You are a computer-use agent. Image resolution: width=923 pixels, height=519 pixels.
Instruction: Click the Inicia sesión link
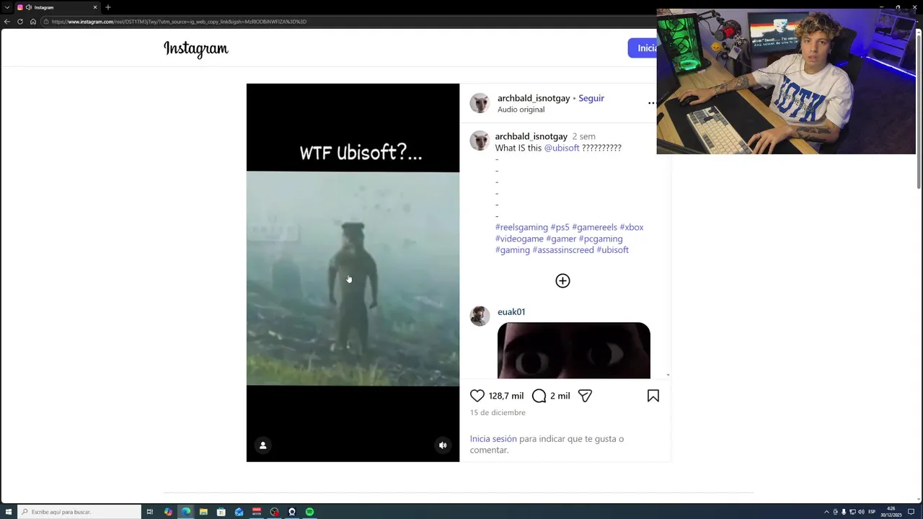(493, 438)
